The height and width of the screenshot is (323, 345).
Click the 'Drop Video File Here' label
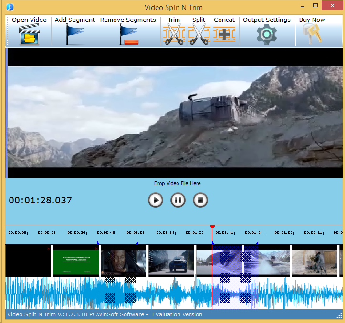click(178, 183)
